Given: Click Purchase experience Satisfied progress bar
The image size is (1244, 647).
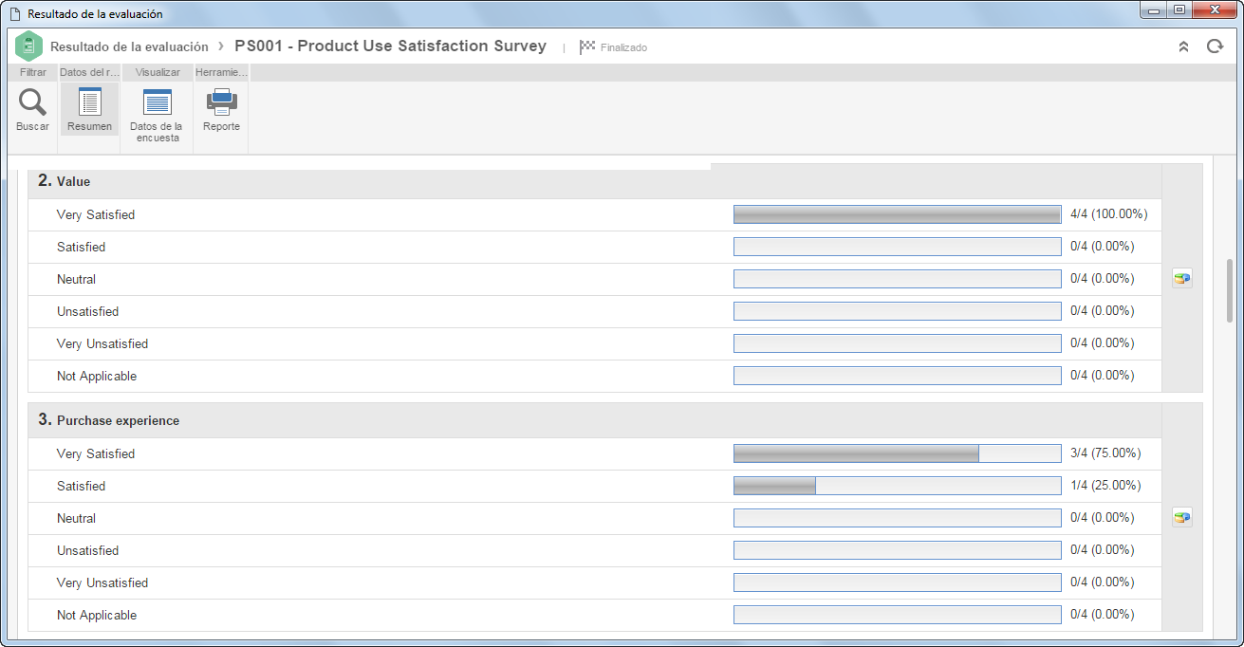Looking at the screenshot, I should (x=897, y=486).
